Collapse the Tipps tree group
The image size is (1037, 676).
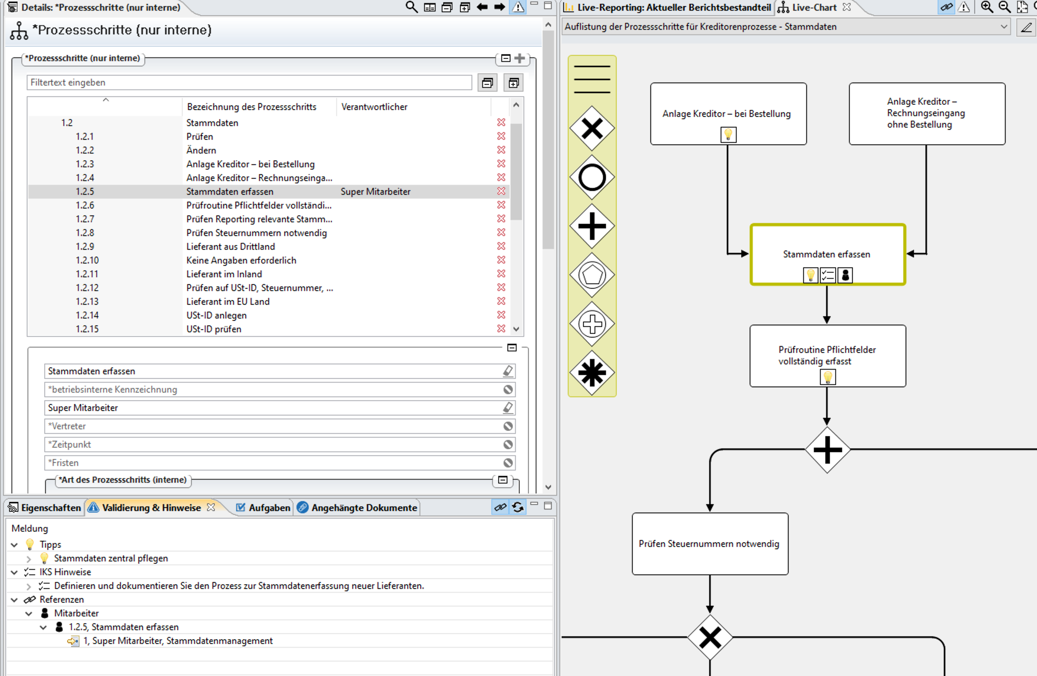tap(15, 545)
